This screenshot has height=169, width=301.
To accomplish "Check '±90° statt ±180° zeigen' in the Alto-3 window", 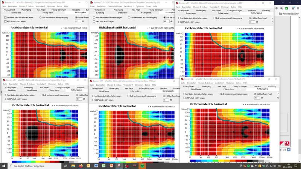I will click(x=6, y=99).
